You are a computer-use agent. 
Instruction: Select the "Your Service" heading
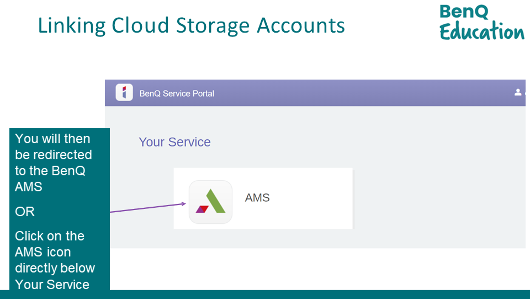[174, 142]
